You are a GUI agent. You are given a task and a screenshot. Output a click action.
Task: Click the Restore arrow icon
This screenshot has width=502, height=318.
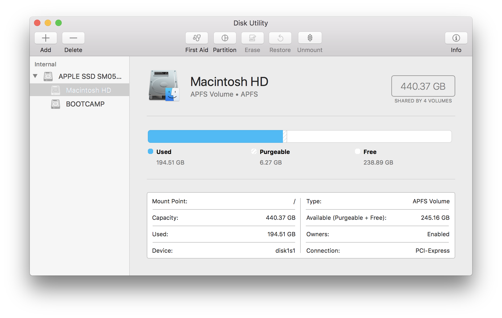pyautogui.click(x=280, y=38)
